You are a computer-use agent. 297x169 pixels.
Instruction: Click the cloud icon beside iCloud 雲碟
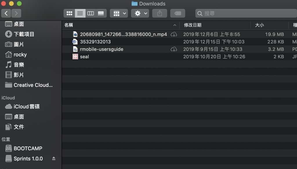click(8, 106)
